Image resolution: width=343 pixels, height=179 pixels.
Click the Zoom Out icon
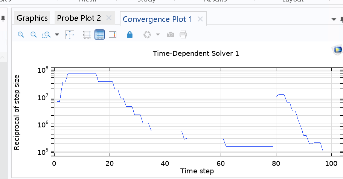pos(34,35)
